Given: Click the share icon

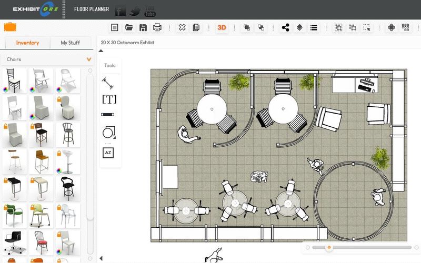Looking at the screenshot, I should (285, 27).
